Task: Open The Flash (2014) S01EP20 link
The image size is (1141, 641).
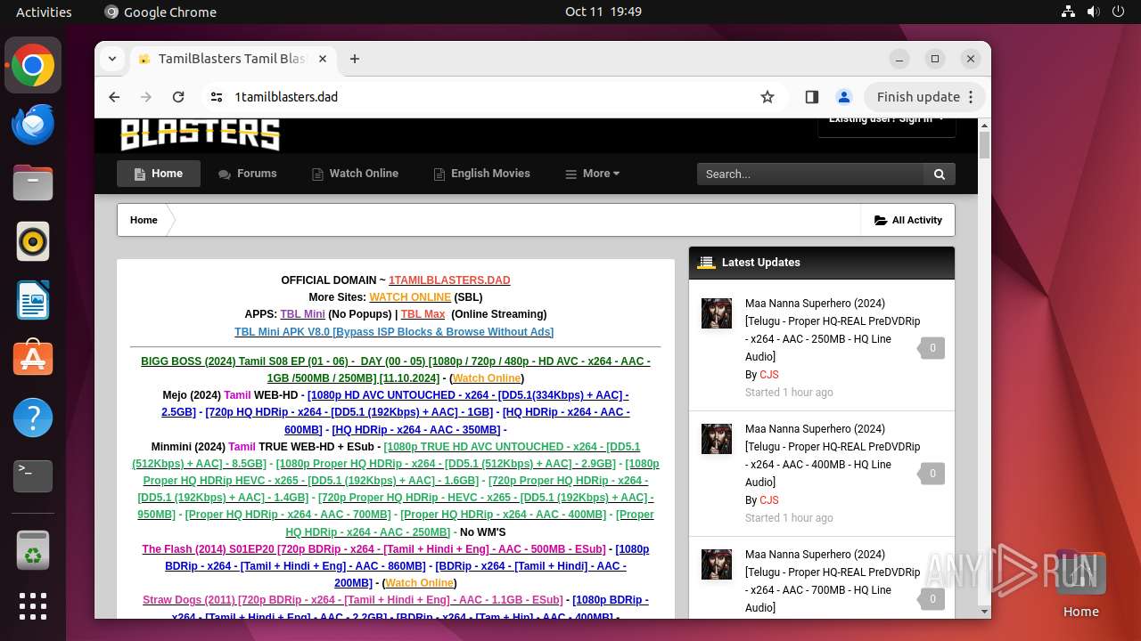Action: [373, 549]
